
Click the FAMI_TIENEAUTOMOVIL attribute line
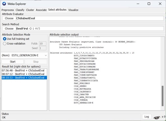85,78
